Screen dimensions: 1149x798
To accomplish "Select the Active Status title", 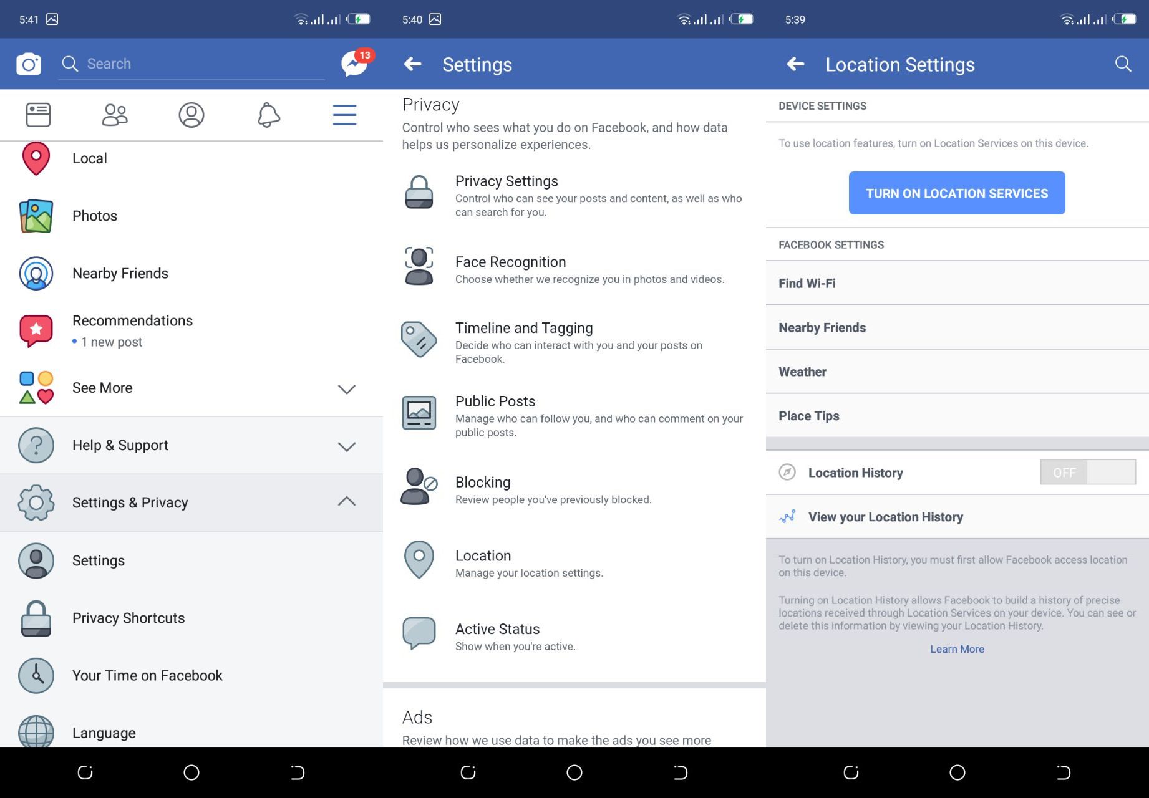I will point(498,629).
